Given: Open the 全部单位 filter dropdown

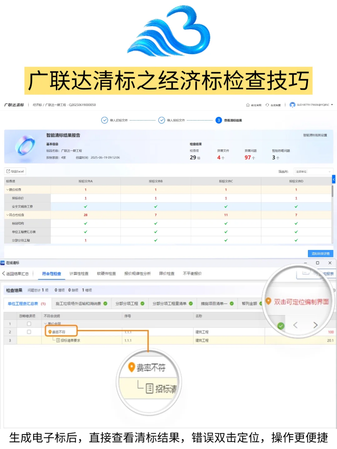Looking at the screenshot, I should click(x=313, y=171).
